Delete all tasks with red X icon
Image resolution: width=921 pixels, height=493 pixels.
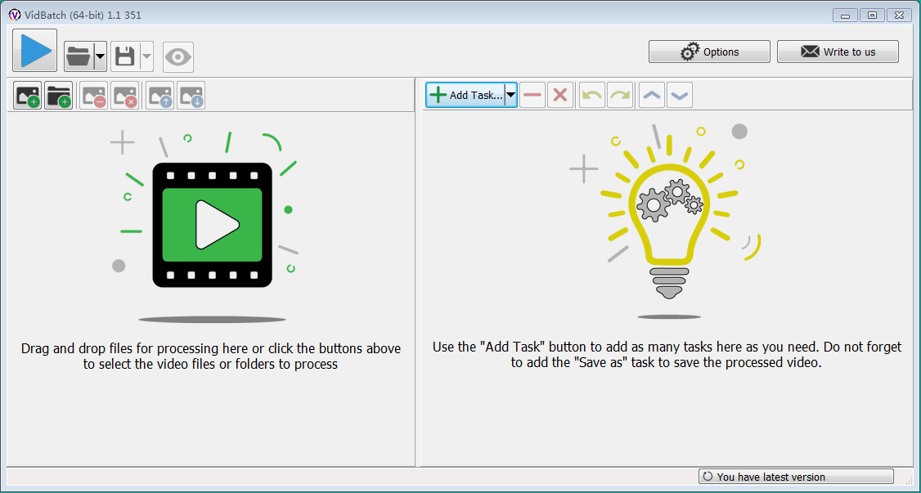560,95
